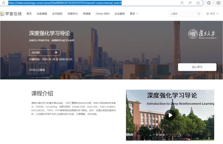Image resolution: width=223 pixels, height=144 pixels.
Task: Play the course intro video
Action: (170, 115)
